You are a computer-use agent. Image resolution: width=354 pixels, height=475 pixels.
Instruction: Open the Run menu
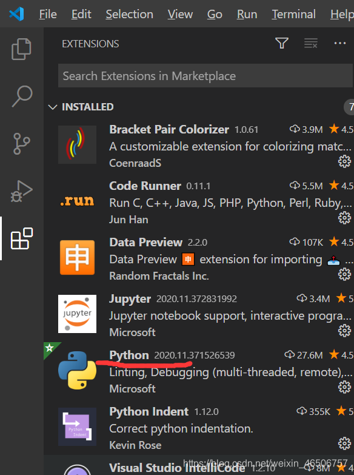[x=247, y=14]
